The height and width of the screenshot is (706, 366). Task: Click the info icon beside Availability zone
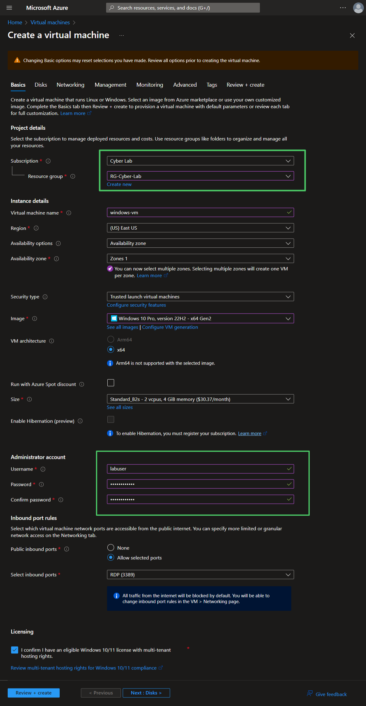(x=57, y=259)
